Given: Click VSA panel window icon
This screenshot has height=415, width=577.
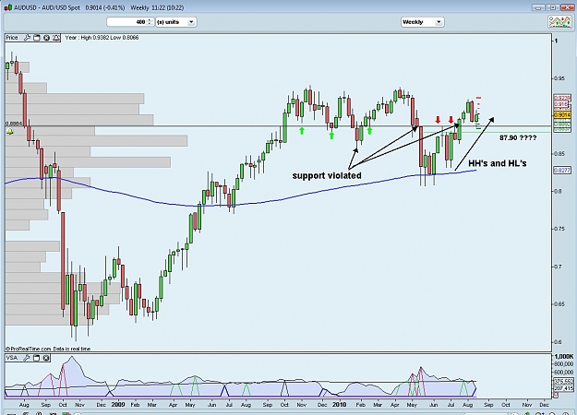Looking at the screenshot, I should click(x=36, y=358).
